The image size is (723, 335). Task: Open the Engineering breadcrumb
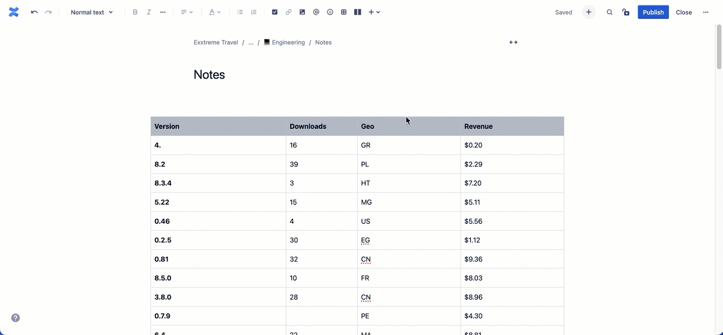(x=284, y=42)
